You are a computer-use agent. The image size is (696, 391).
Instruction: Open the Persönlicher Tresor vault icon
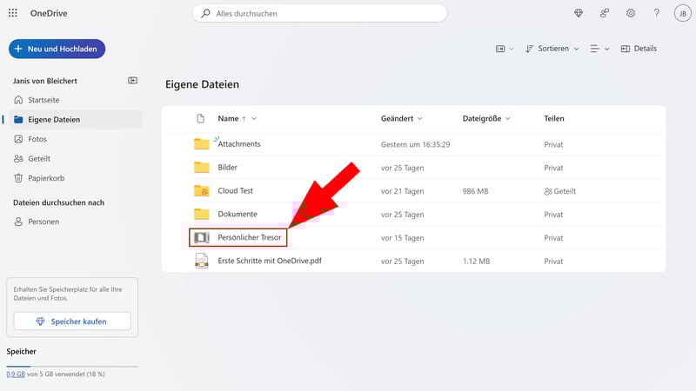(x=201, y=237)
